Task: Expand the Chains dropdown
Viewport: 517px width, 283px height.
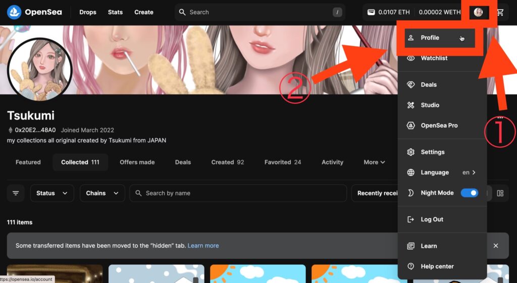Action: click(x=102, y=193)
